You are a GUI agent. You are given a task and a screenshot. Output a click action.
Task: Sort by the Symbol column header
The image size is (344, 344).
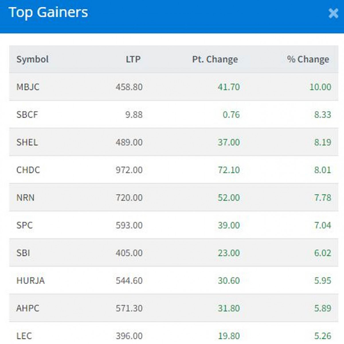point(32,59)
